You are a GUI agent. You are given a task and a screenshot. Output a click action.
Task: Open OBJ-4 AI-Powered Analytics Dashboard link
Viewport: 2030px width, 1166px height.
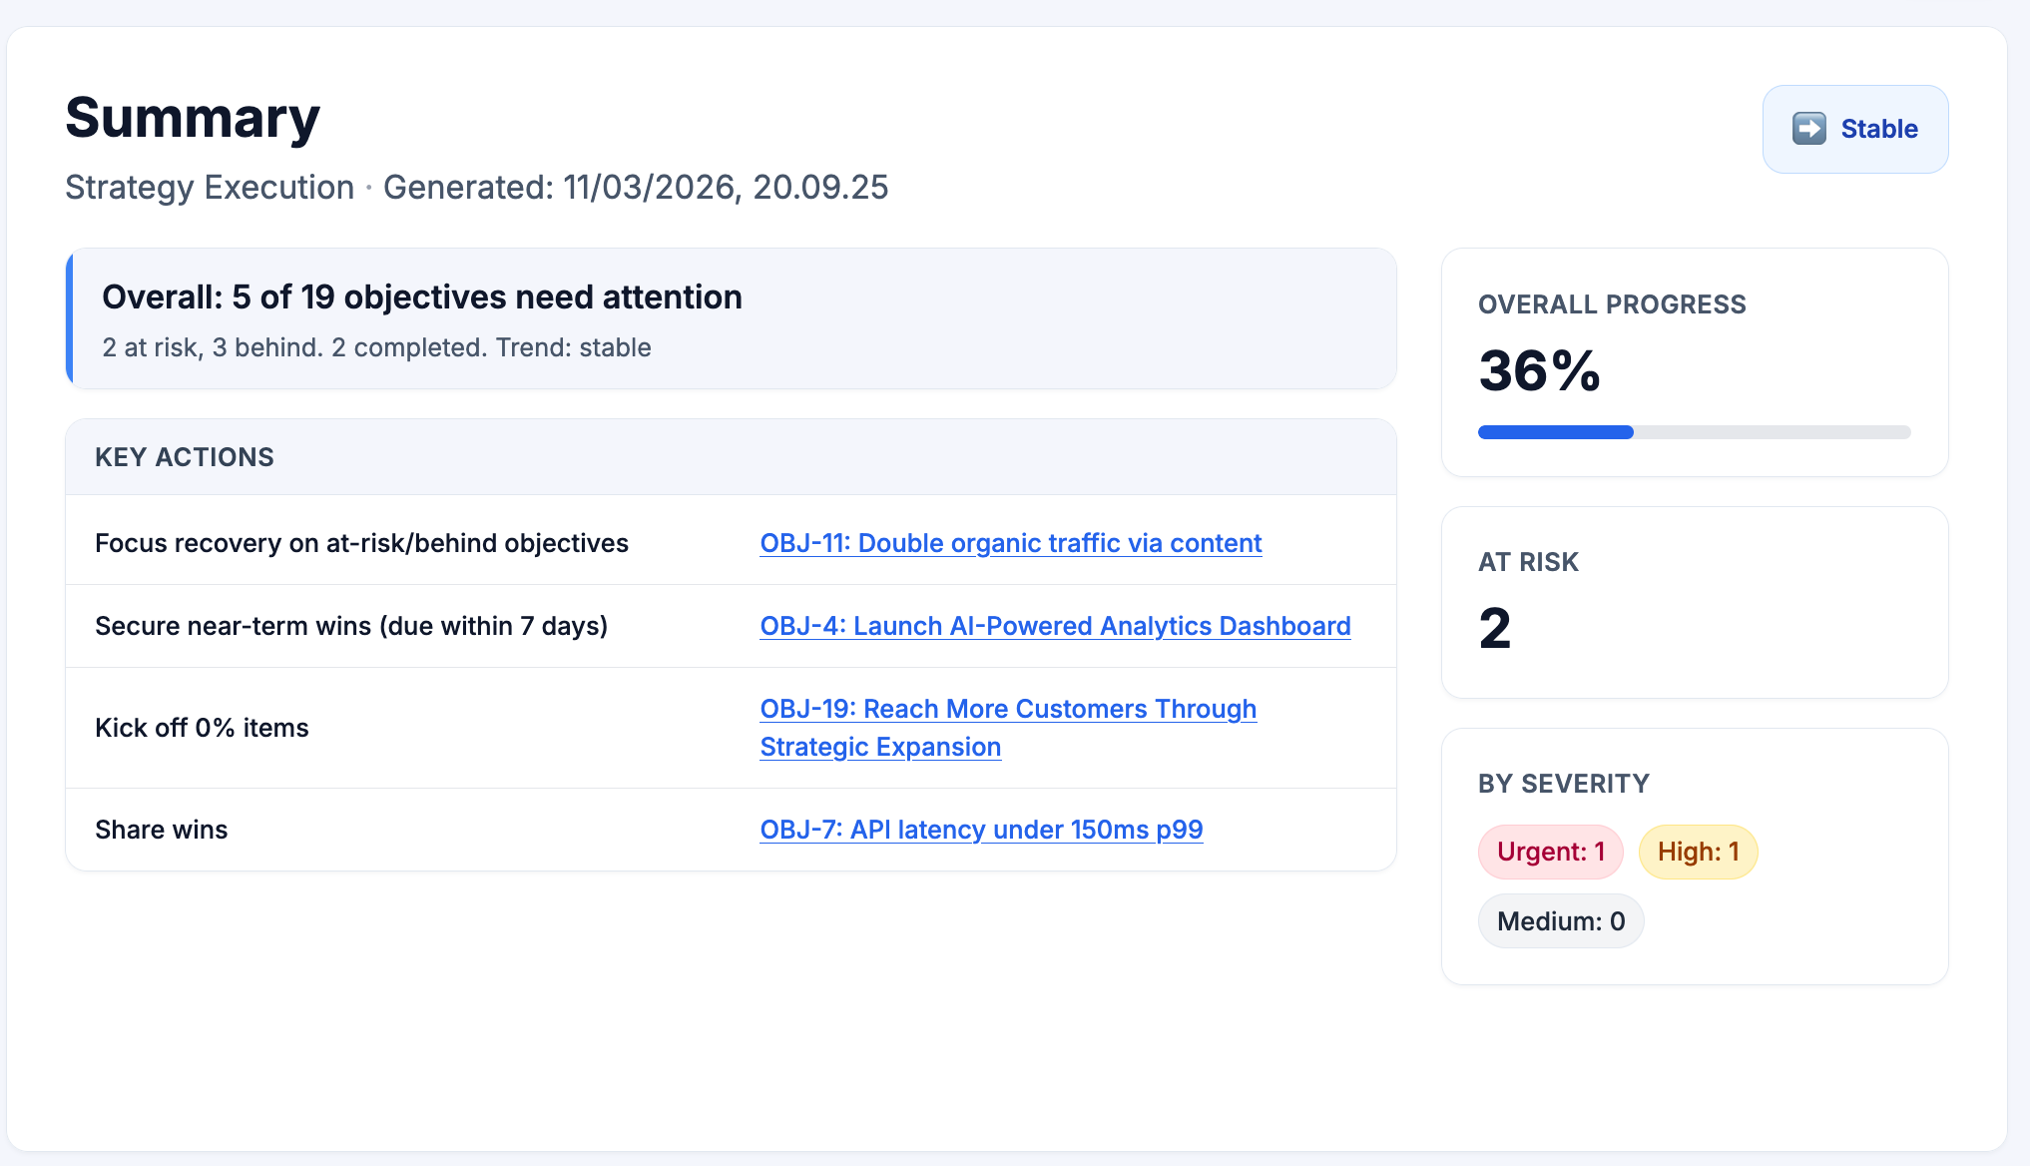(1055, 626)
